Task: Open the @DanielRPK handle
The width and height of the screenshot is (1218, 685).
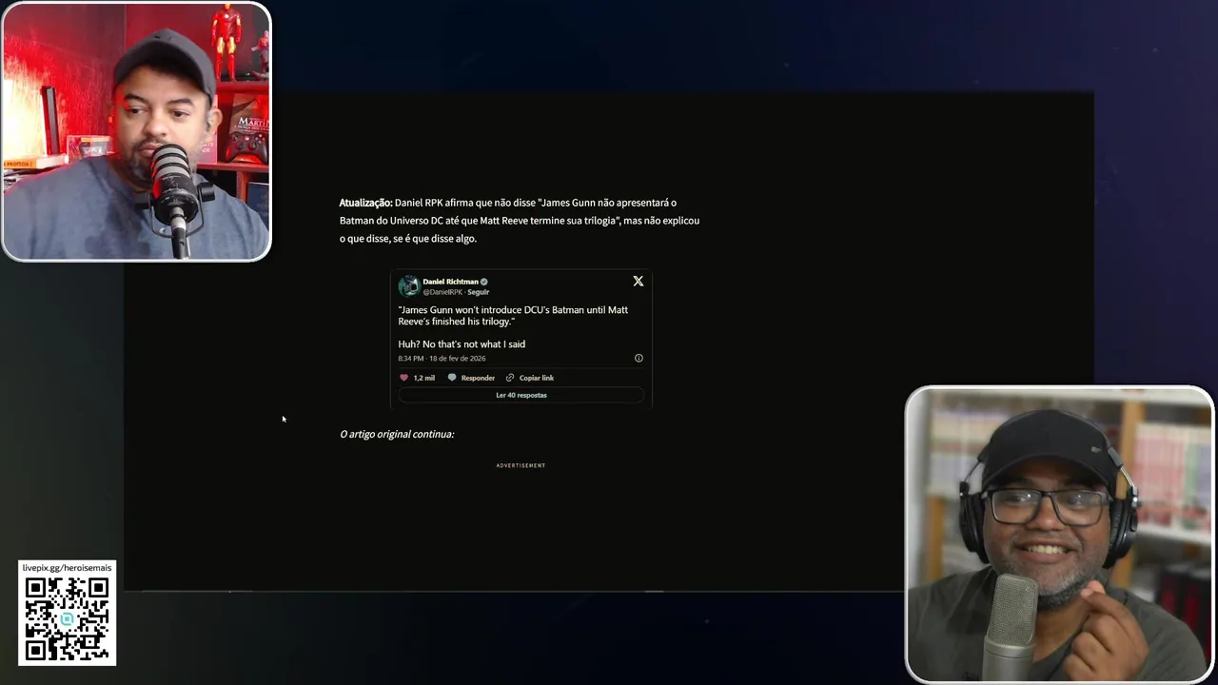Action: point(442,292)
